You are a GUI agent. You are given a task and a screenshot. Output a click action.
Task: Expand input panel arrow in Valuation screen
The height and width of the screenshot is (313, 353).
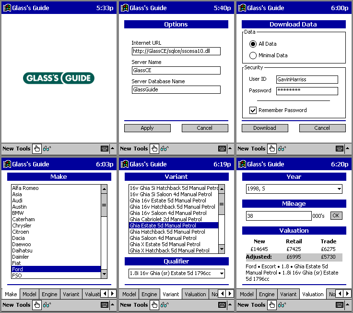pyautogui.click(x=348, y=305)
